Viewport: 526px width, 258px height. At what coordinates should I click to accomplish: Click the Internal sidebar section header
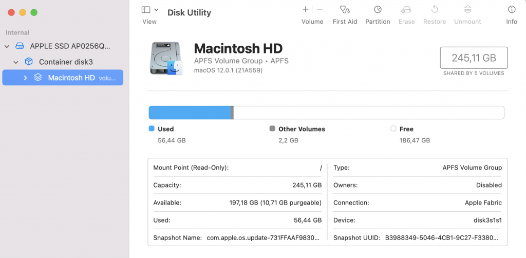pyautogui.click(x=17, y=33)
